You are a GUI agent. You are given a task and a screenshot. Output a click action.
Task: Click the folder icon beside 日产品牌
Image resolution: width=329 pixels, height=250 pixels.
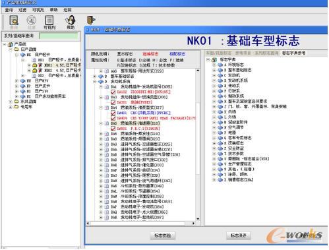[16, 49]
